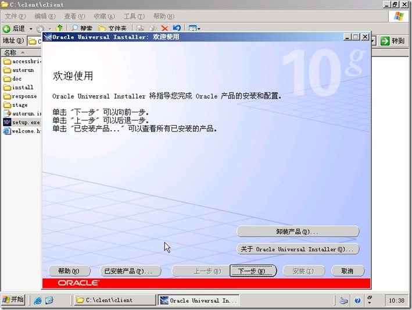Click the Up folder icon in Explorer toolbar
Viewport: 412px width, 310px height.
point(59,28)
